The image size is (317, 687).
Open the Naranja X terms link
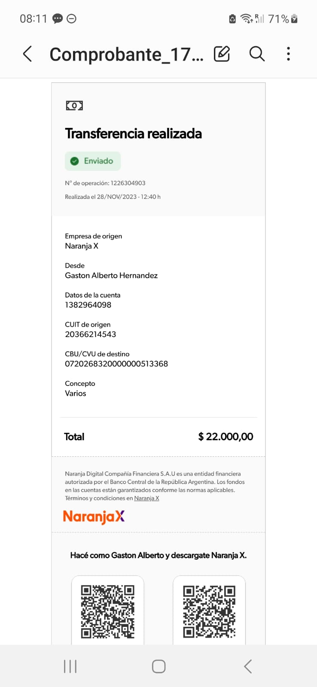[x=146, y=498]
